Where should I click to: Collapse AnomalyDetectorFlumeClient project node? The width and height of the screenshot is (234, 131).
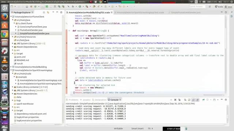(11, 17)
